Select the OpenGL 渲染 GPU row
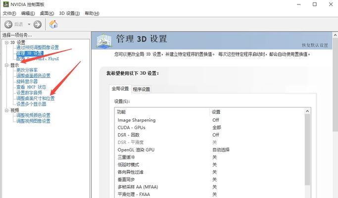 pyautogui.click(x=209, y=150)
